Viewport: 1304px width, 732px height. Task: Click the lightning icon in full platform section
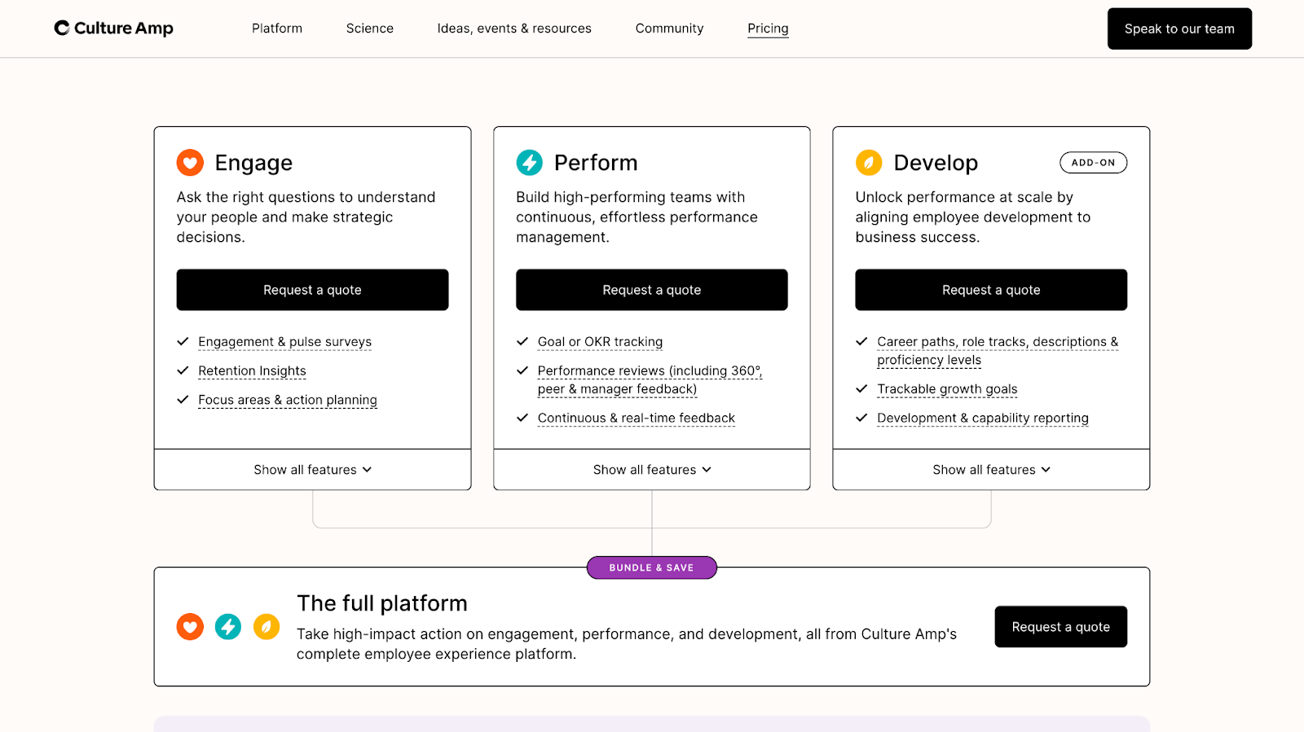(228, 627)
